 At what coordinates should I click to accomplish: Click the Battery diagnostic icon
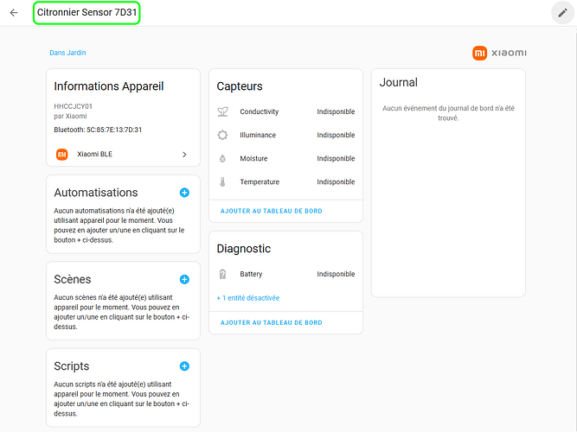pyautogui.click(x=222, y=274)
